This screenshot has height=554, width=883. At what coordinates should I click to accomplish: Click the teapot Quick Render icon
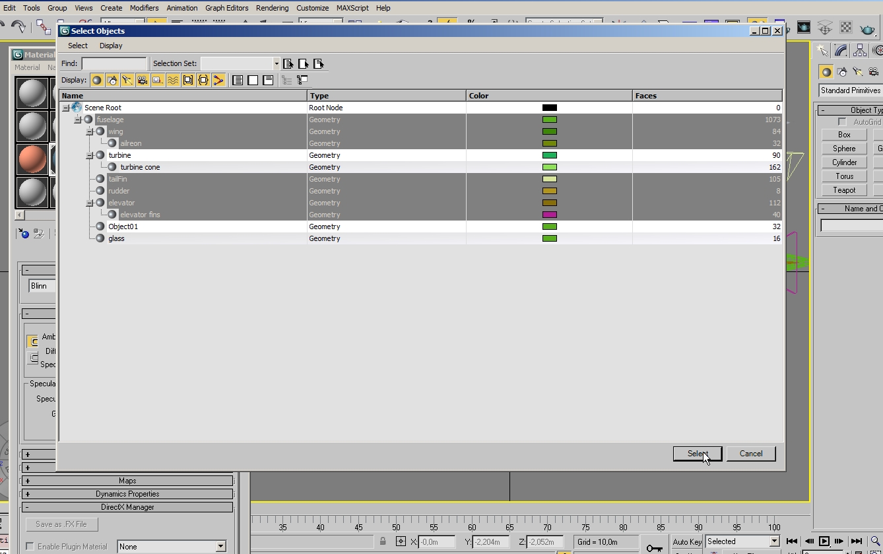867,28
